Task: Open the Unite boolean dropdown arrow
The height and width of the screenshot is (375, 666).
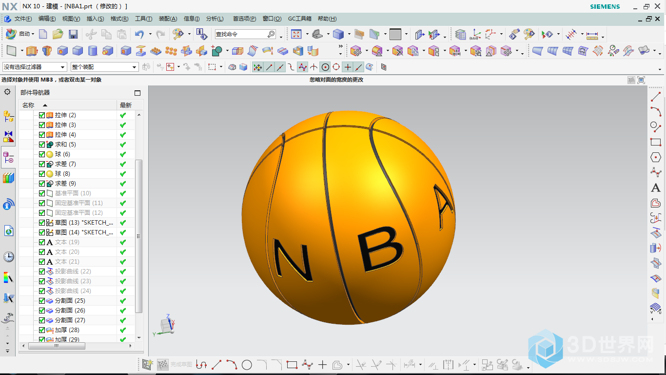Action: click(228, 51)
